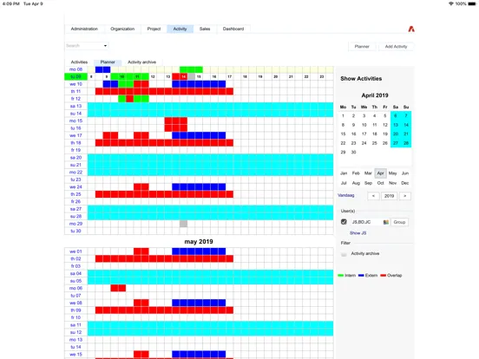This screenshot has width=479, height=359.
Task: Switch to the Activities sub-tab
Action: (x=79, y=62)
